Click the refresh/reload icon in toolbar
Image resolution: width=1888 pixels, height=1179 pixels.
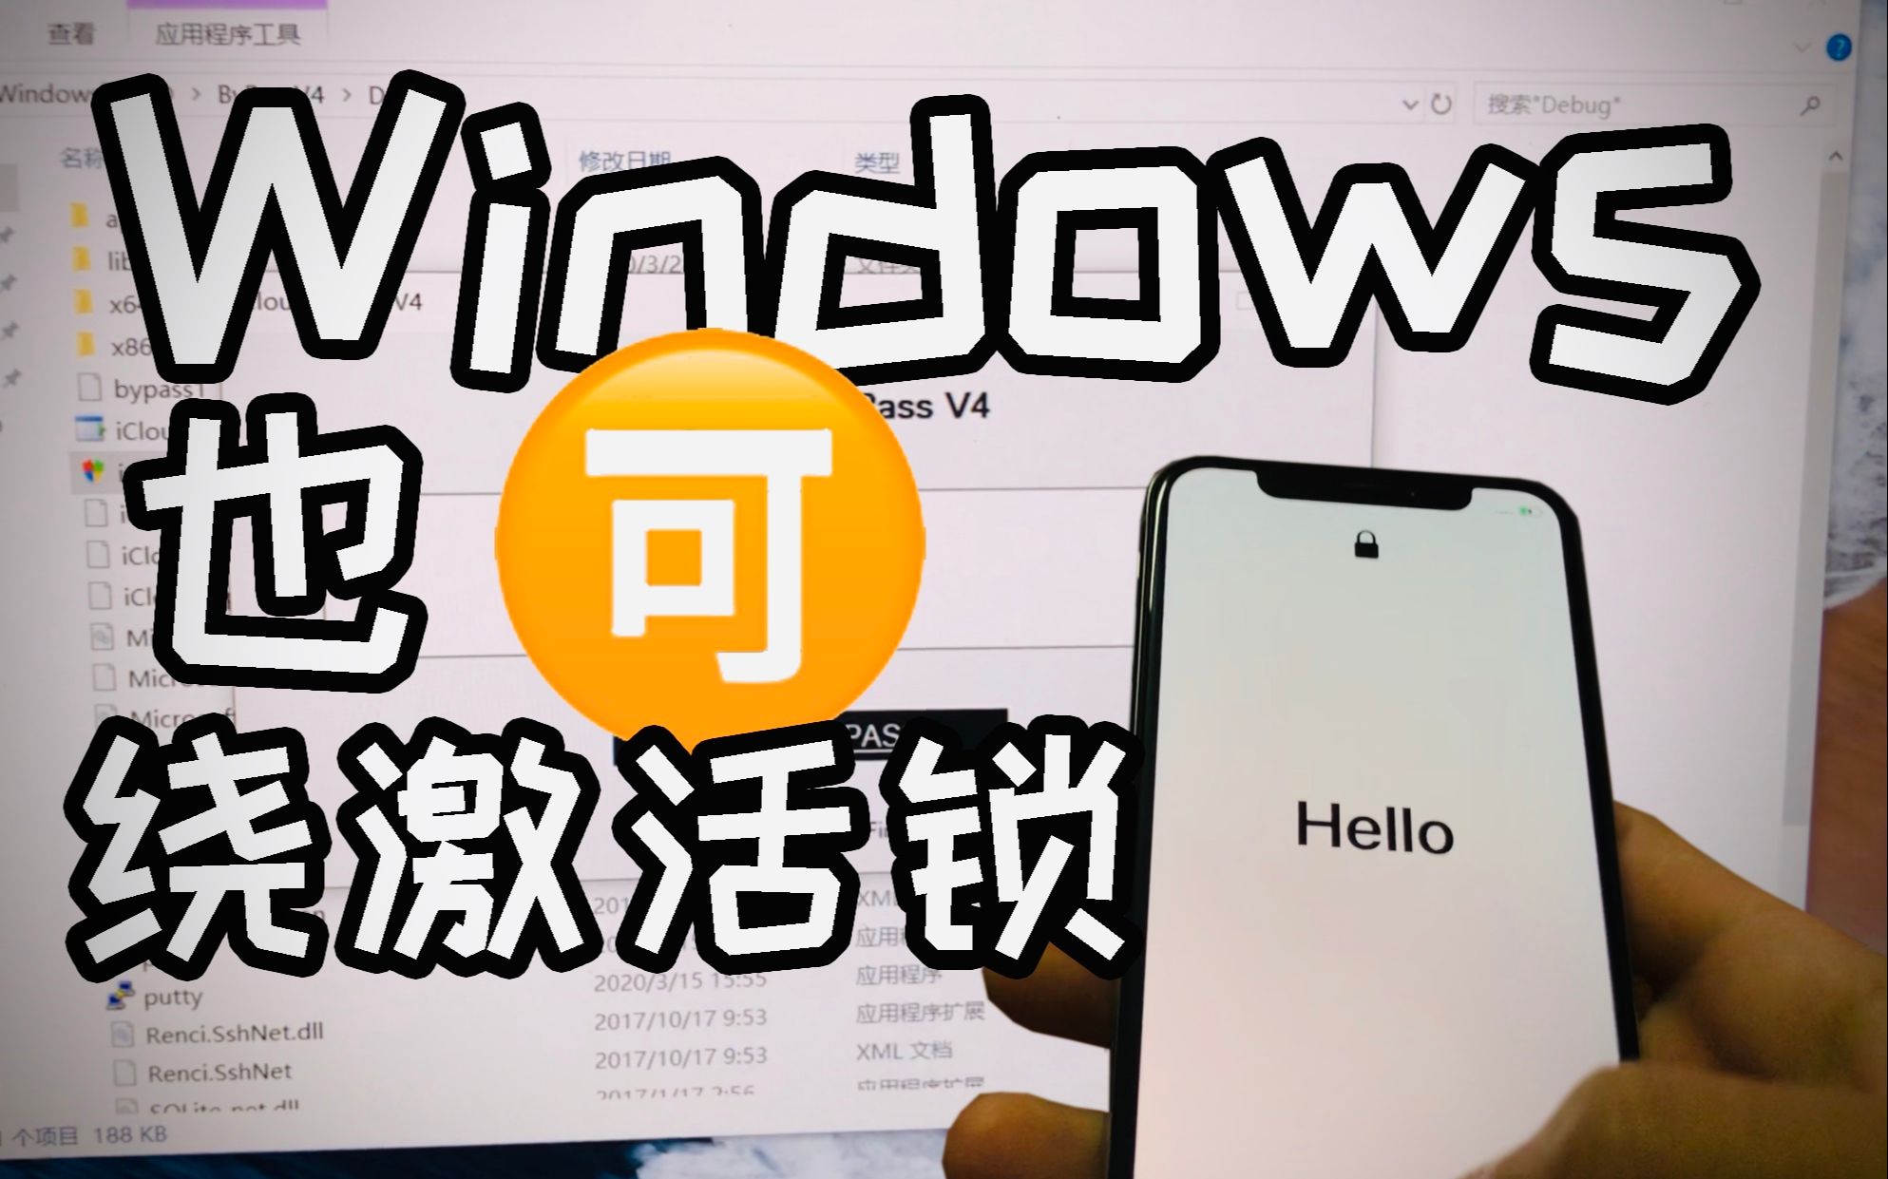point(1444,102)
